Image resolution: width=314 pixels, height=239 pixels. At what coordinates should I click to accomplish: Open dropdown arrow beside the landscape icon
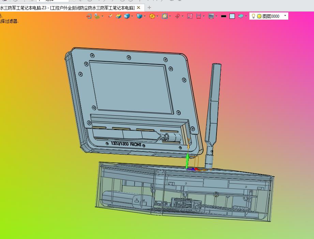click(103, 16)
